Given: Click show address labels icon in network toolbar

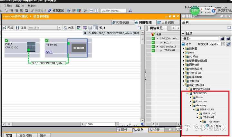Looking at the screenshot, I should click(x=79, y=27).
